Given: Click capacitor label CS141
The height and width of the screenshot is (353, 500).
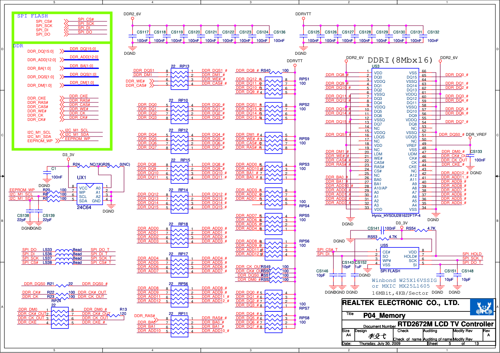Looking at the screenshot, I should point(374,228).
